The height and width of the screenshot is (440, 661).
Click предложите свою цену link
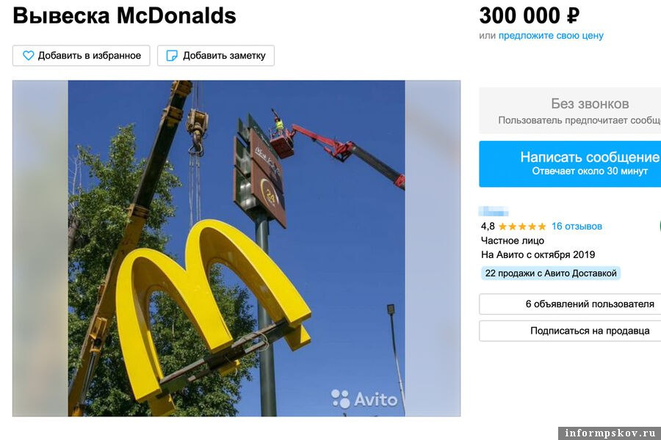point(551,36)
